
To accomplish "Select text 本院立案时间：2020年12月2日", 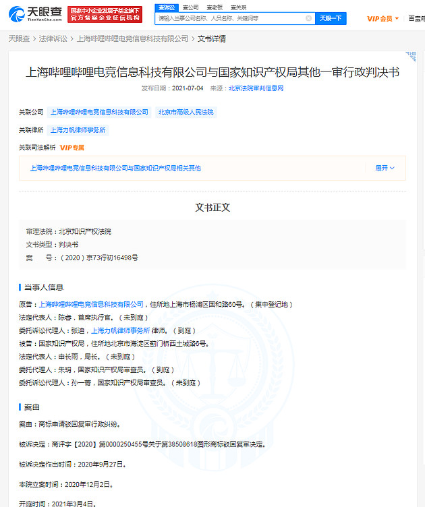I will tap(66, 484).
